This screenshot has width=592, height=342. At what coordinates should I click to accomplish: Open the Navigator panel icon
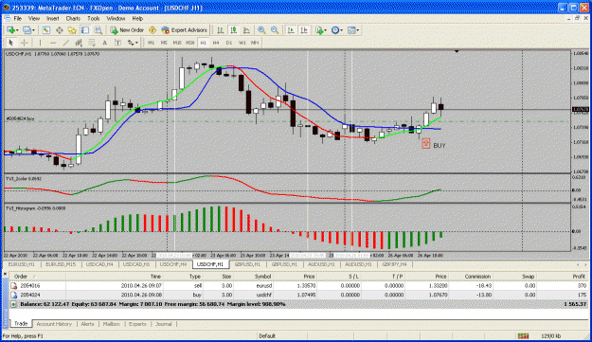pos(72,30)
